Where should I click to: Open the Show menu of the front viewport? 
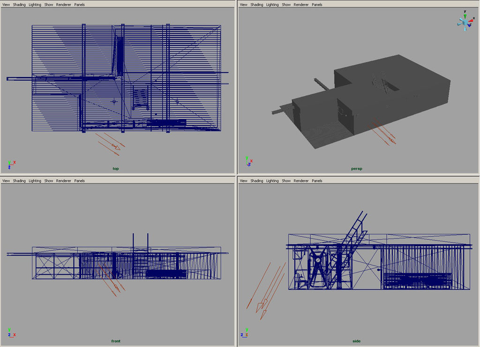pos(48,181)
